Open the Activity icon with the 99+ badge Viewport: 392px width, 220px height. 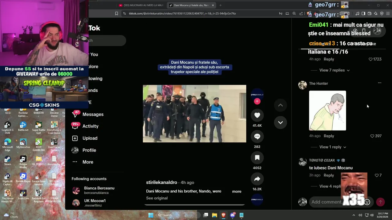click(75, 126)
